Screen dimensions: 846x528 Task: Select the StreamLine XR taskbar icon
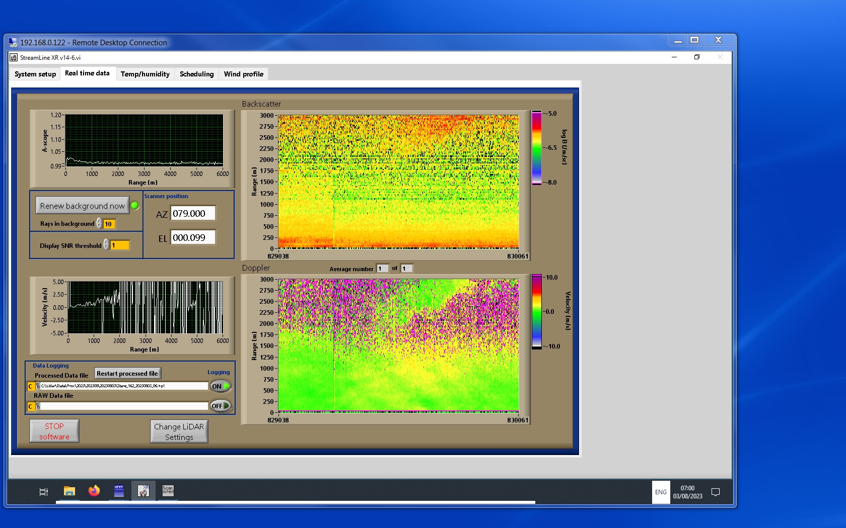coord(144,491)
